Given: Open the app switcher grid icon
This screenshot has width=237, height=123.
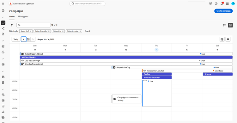Looking at the screenshot, I should click(x=227, y=3).
